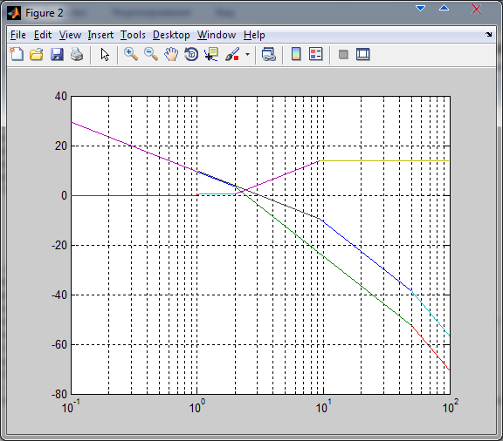Open a file with the folder icon

(x=37, y=54)
